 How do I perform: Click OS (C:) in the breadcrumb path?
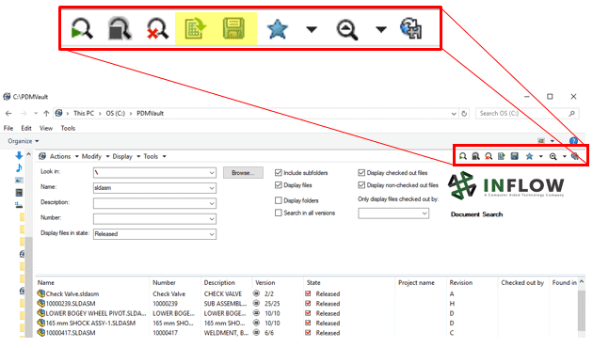click(x=116, y=114)
